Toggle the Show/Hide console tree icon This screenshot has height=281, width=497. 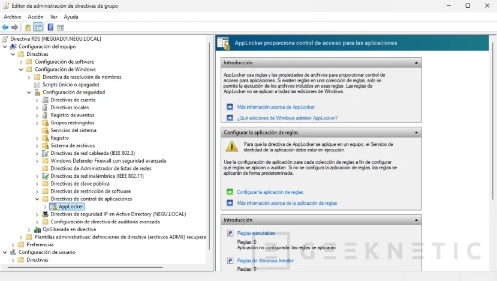pos(38,27)
